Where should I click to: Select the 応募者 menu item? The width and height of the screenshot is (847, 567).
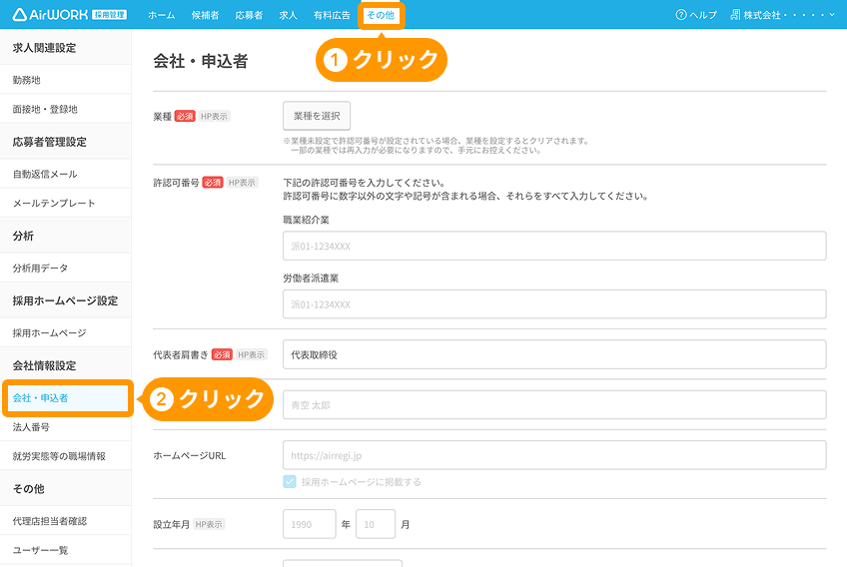[x=249, y=15]
